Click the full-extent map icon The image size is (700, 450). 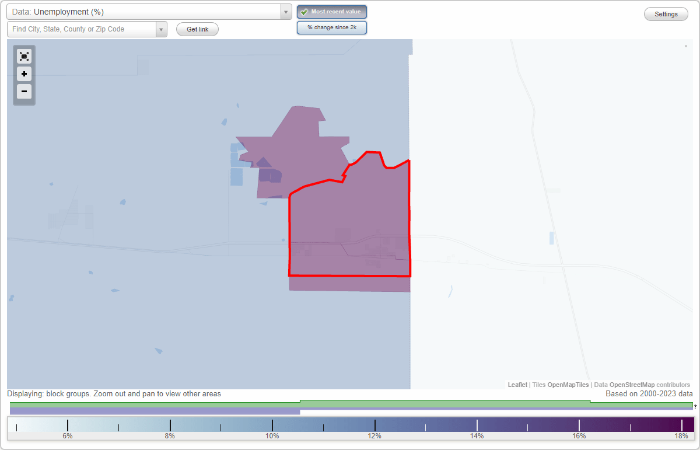[24, 56]
